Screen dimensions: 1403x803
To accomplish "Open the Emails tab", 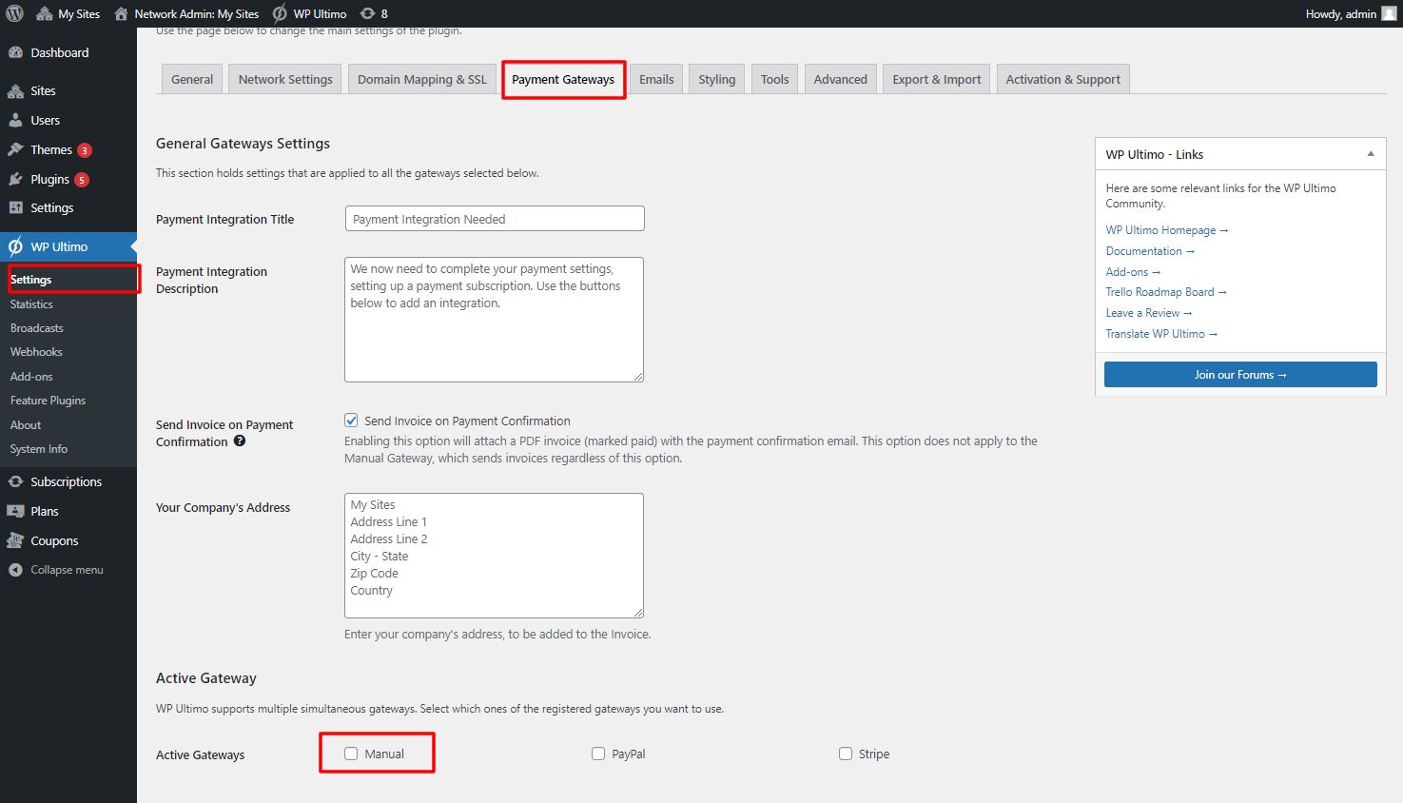I will point(656,79).
